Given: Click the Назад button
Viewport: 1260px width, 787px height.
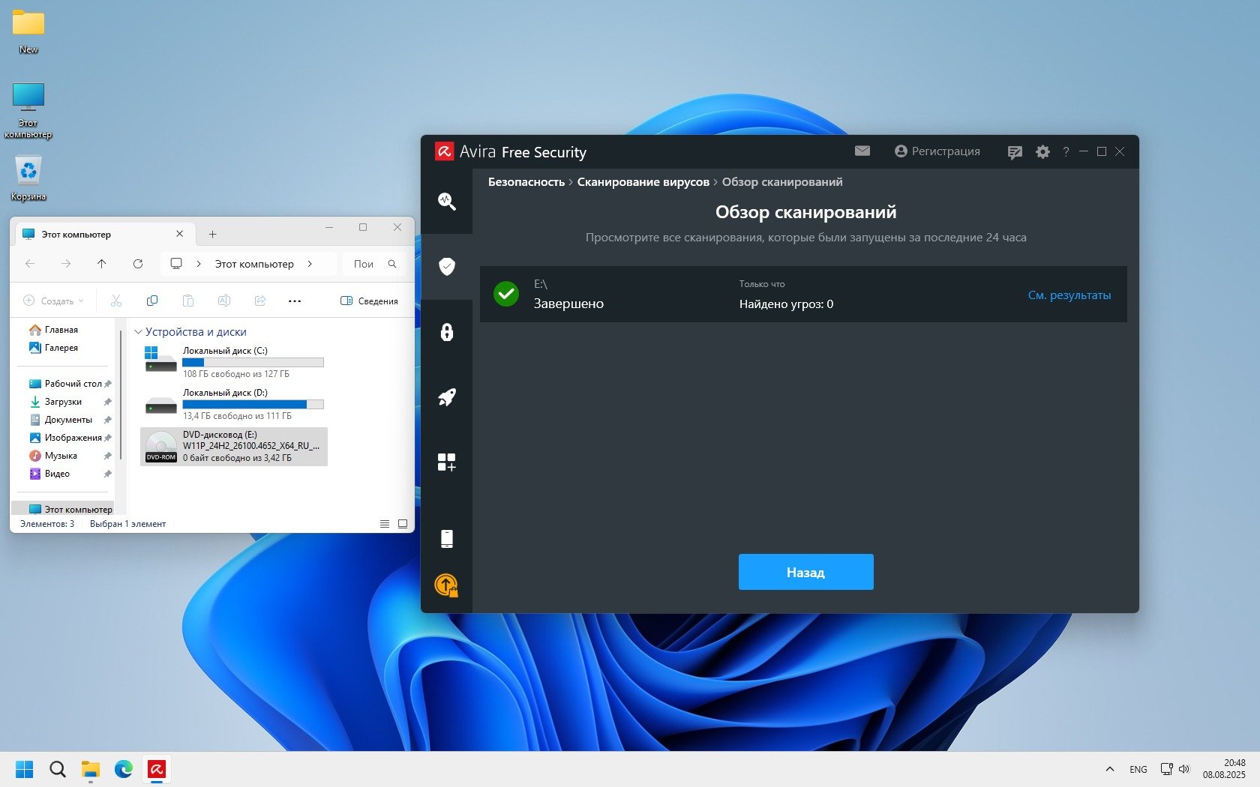Looking at the screenshot, I should pyautogui.click(x=805, y=572).
